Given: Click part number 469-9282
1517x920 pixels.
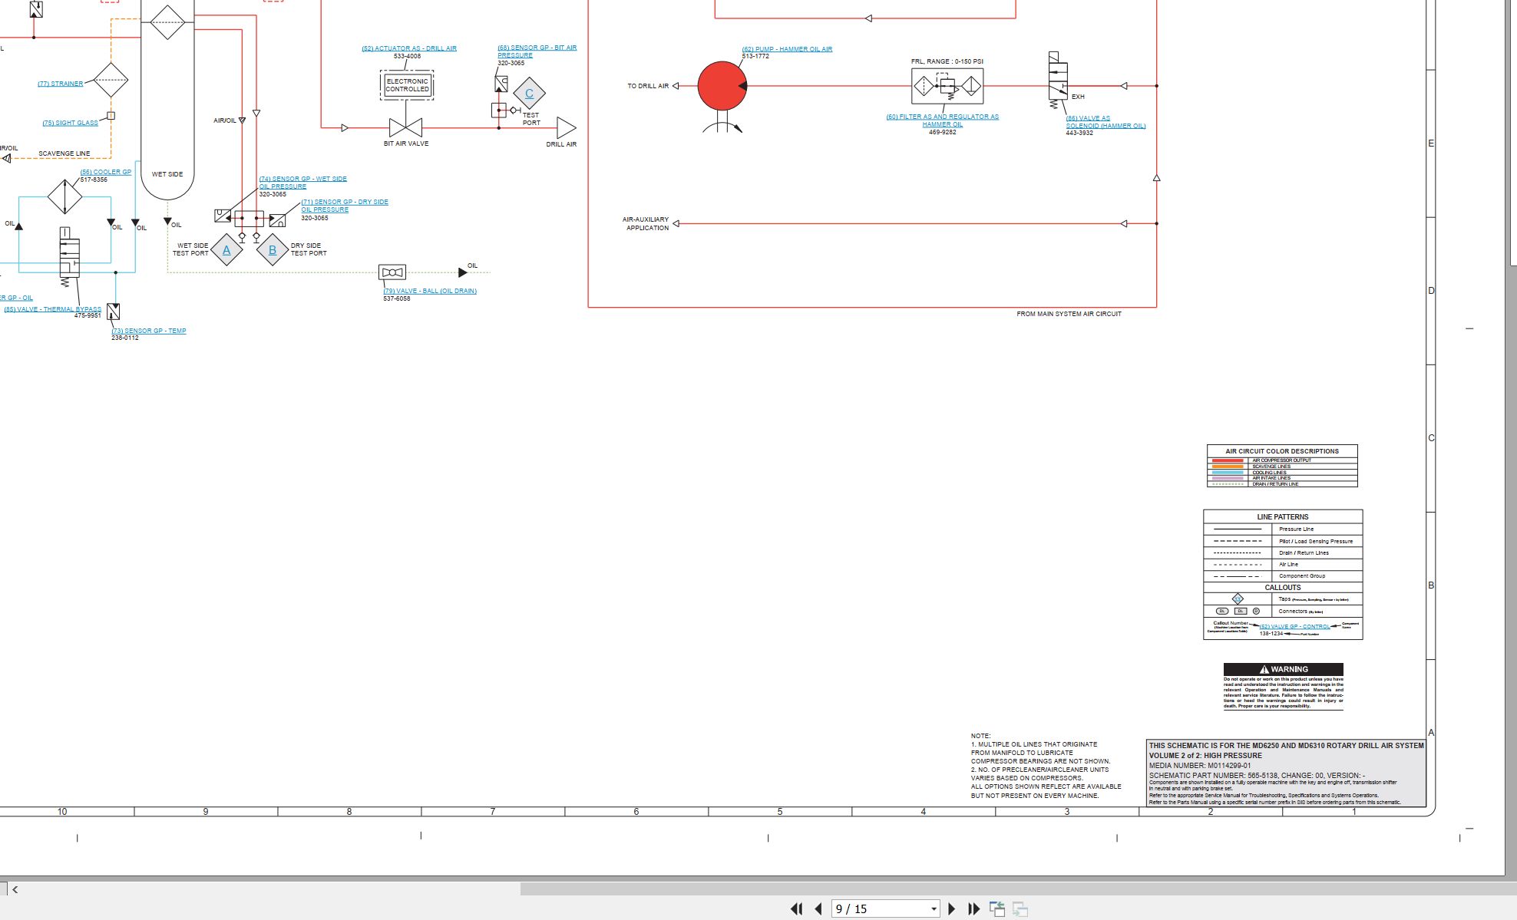Looking at the screenshot, I should click(942, 132).
